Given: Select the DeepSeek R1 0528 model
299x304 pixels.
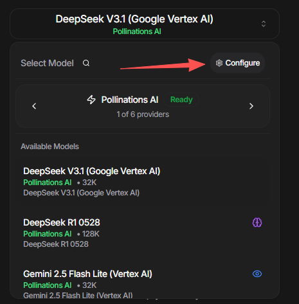Looking at the screenshot, I should tap(143, 233).
